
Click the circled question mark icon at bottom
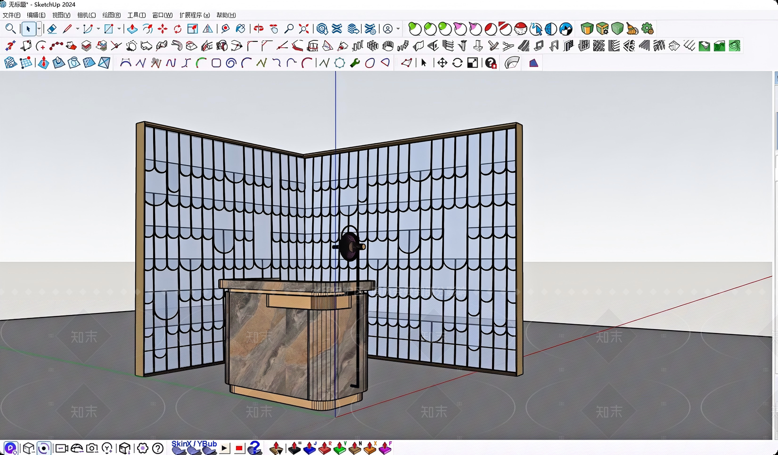pyautogui.click(x=158, y=448)
